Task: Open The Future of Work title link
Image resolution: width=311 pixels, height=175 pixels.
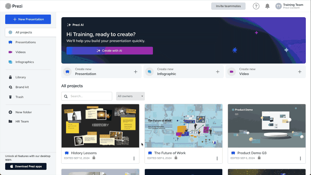Action: tap(170, 153)
